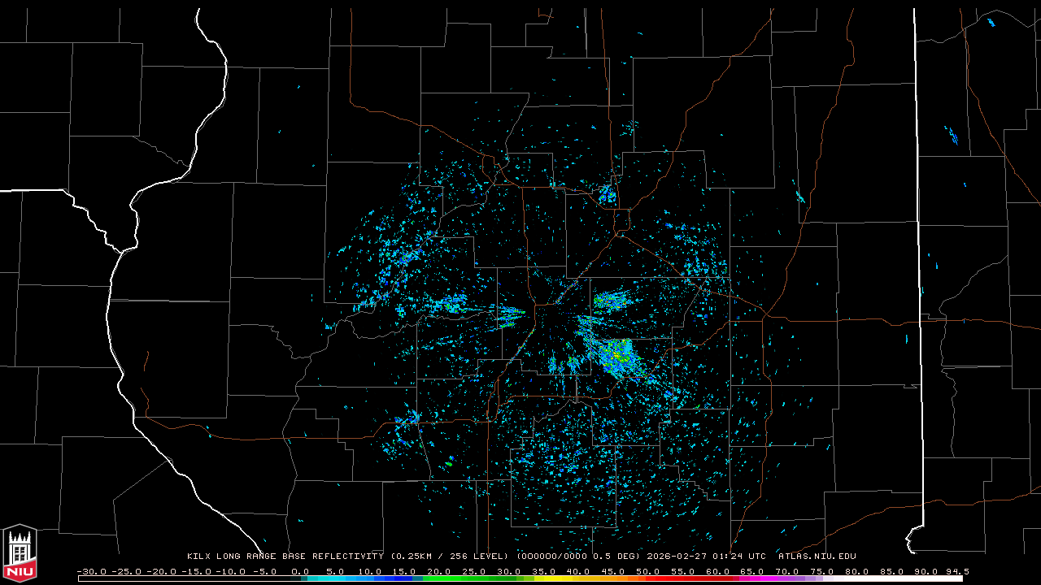Click the yellow 35.0 dBZ color on scale
The width and height of the screenshot is (1041, 585).
point(543,578)
